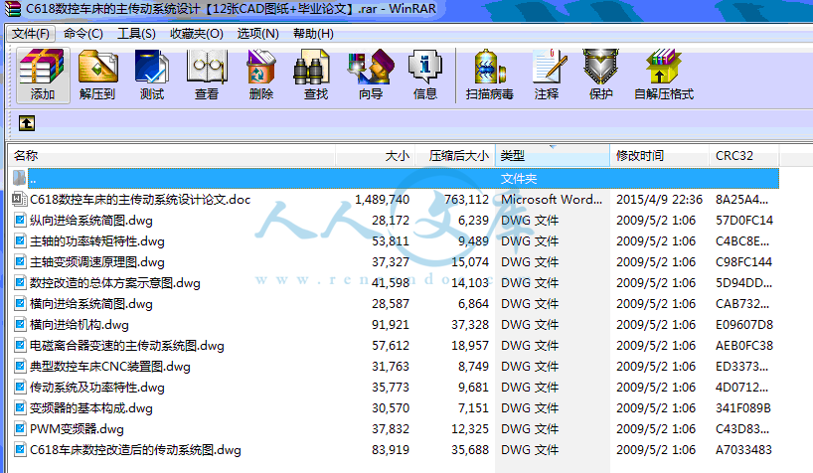
Task: Select 数控改造的总体方案示意图.dwg file
Action: point(115,283)
